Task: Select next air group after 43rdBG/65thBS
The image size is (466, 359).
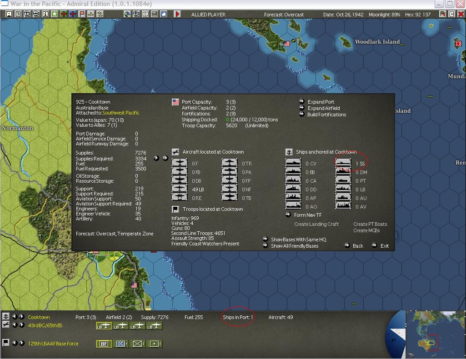Action: (22, 325)
